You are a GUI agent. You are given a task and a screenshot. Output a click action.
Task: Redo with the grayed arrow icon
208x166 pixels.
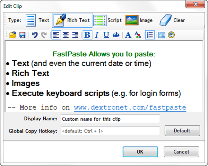click(44, 35)
